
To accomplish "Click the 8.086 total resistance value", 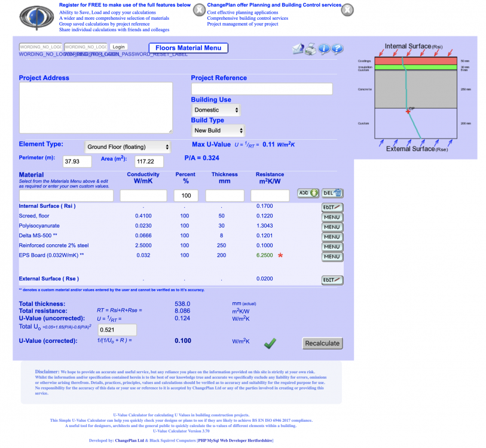I will tap(182, 311).
